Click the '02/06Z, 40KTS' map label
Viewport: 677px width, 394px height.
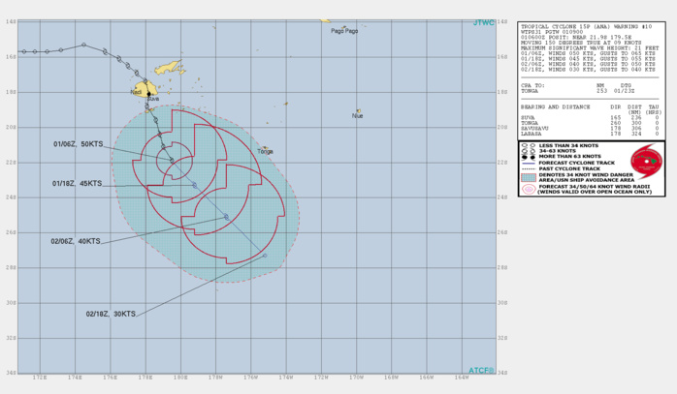point(77,241)
